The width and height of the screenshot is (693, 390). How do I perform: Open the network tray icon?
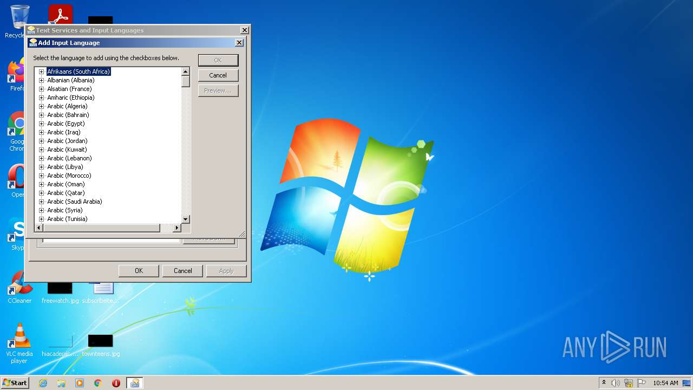(629, 383)
